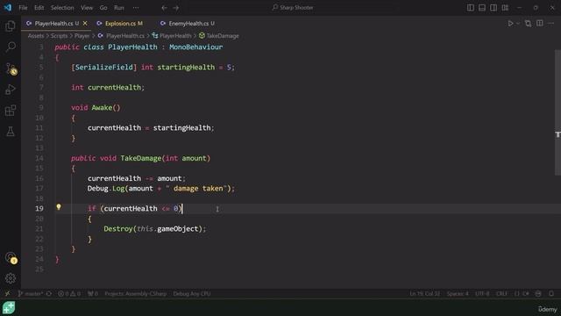
Task: Click the lightbulb code action on line 19
Action: 59,207
